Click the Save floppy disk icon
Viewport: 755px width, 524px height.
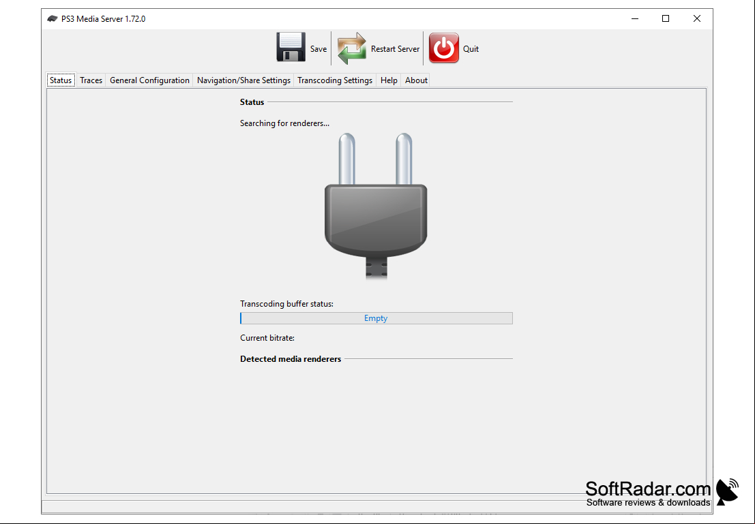291,47
